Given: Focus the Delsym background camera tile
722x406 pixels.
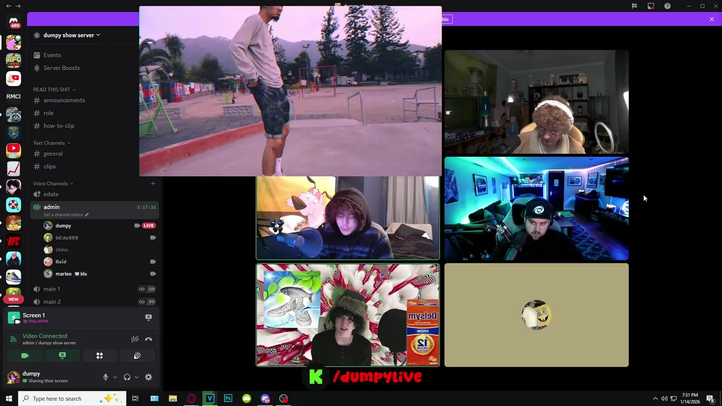Looking at the screenshot, I should point(348,315).
